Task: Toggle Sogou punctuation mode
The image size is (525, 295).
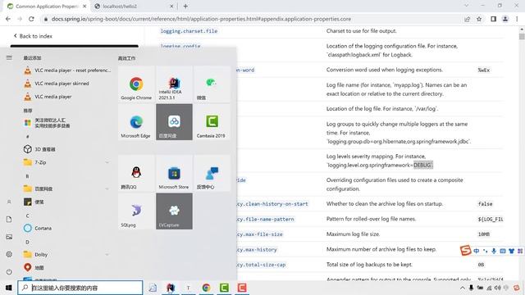Action: [485, 251]
